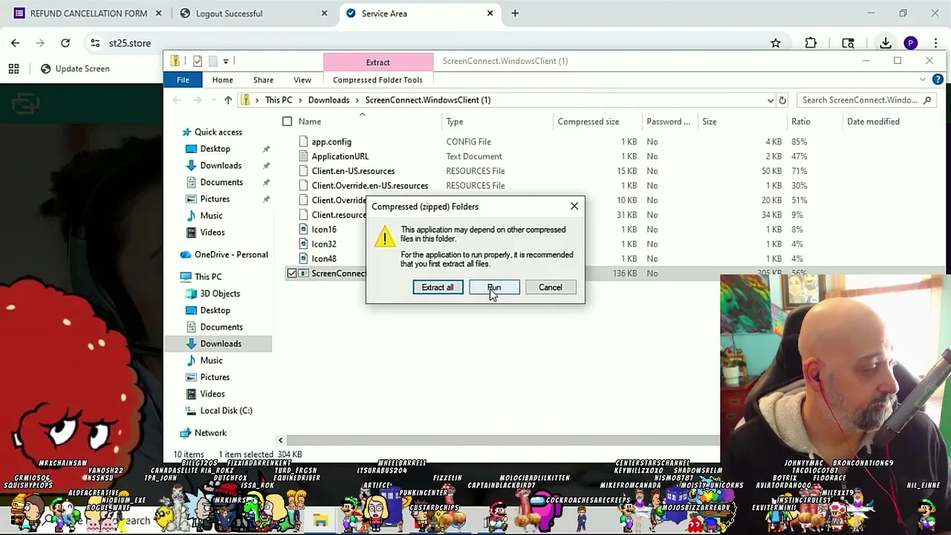Open Chrome downloads tray icon
Image resolution: width=951 pixels, height=535 pixels.
(x=886, y=43)
